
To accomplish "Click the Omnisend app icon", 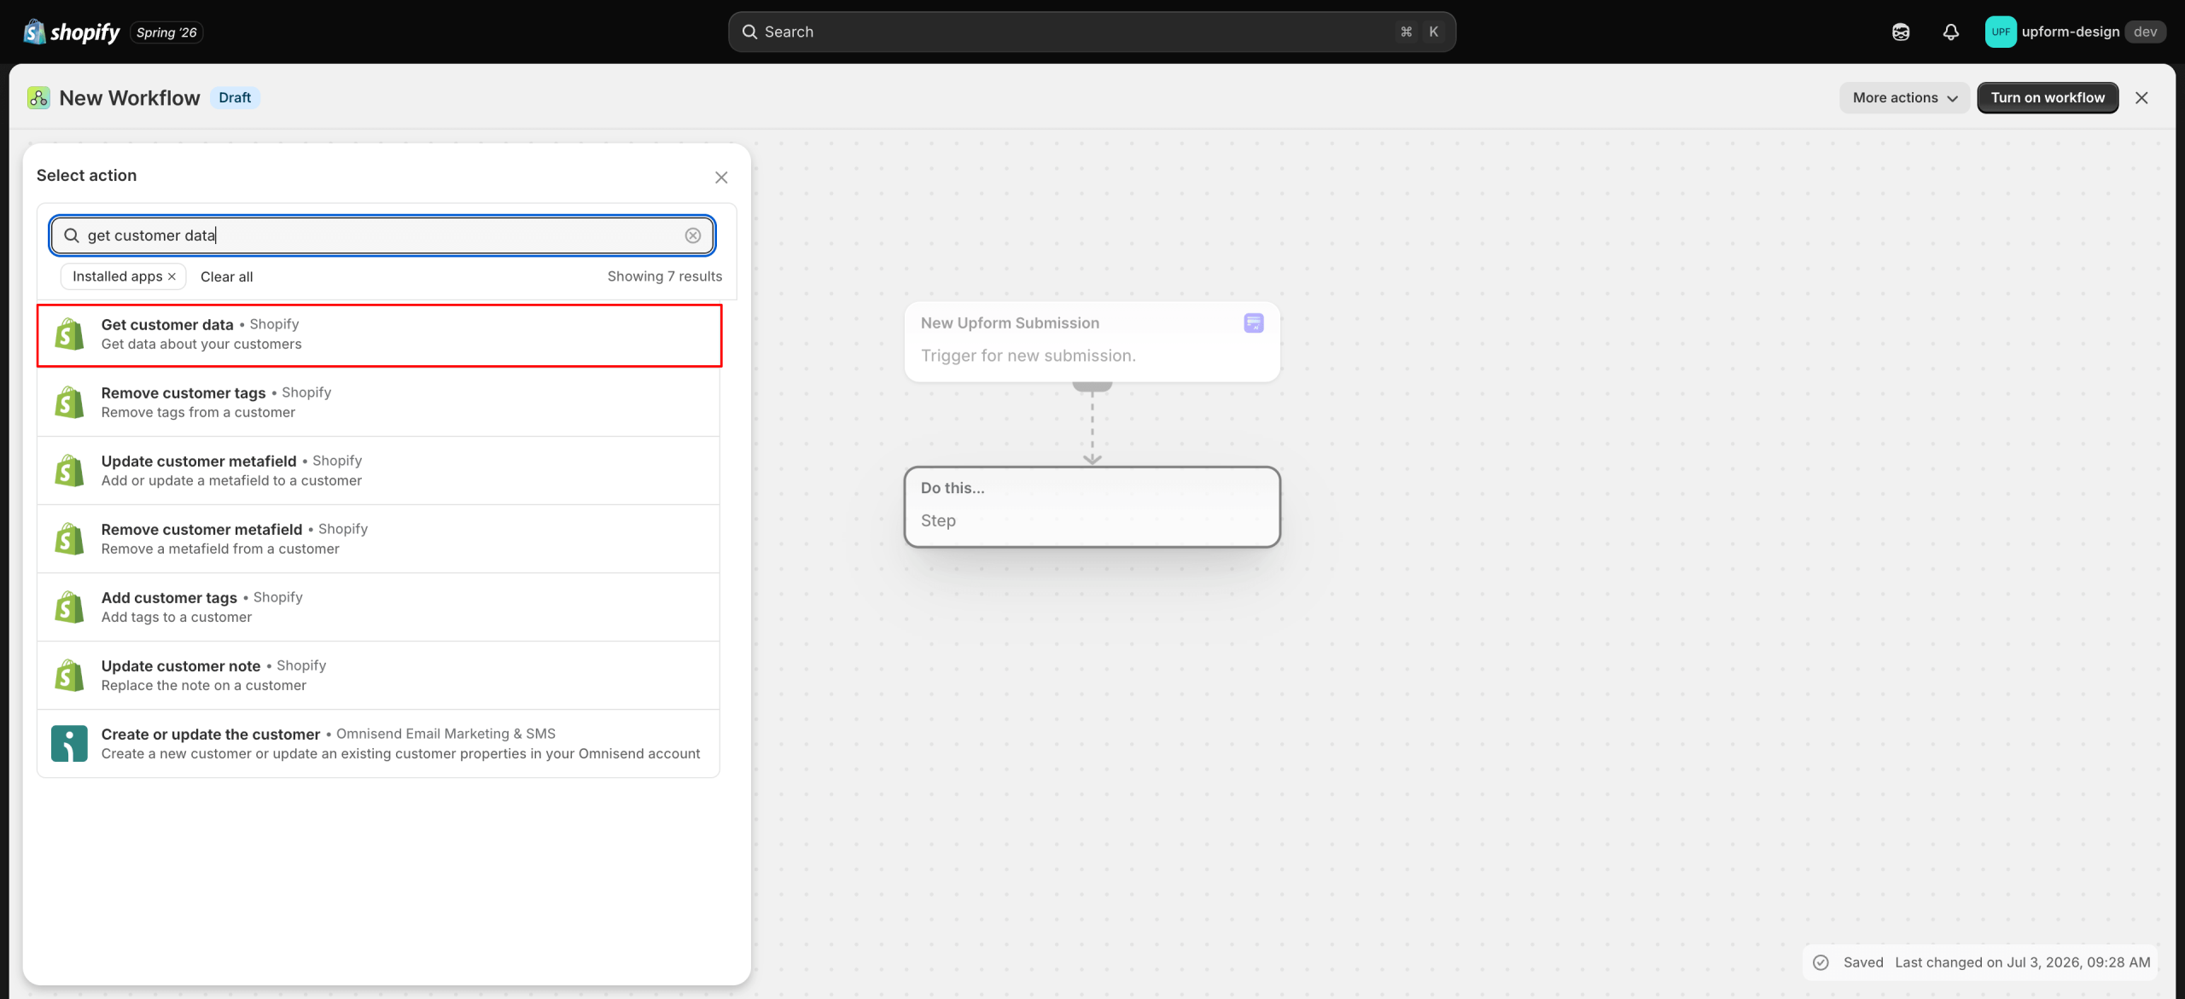I will 69,743.
